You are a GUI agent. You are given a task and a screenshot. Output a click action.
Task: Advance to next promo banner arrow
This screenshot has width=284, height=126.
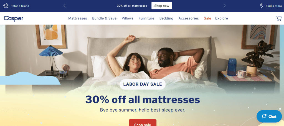tap(224, 6)
